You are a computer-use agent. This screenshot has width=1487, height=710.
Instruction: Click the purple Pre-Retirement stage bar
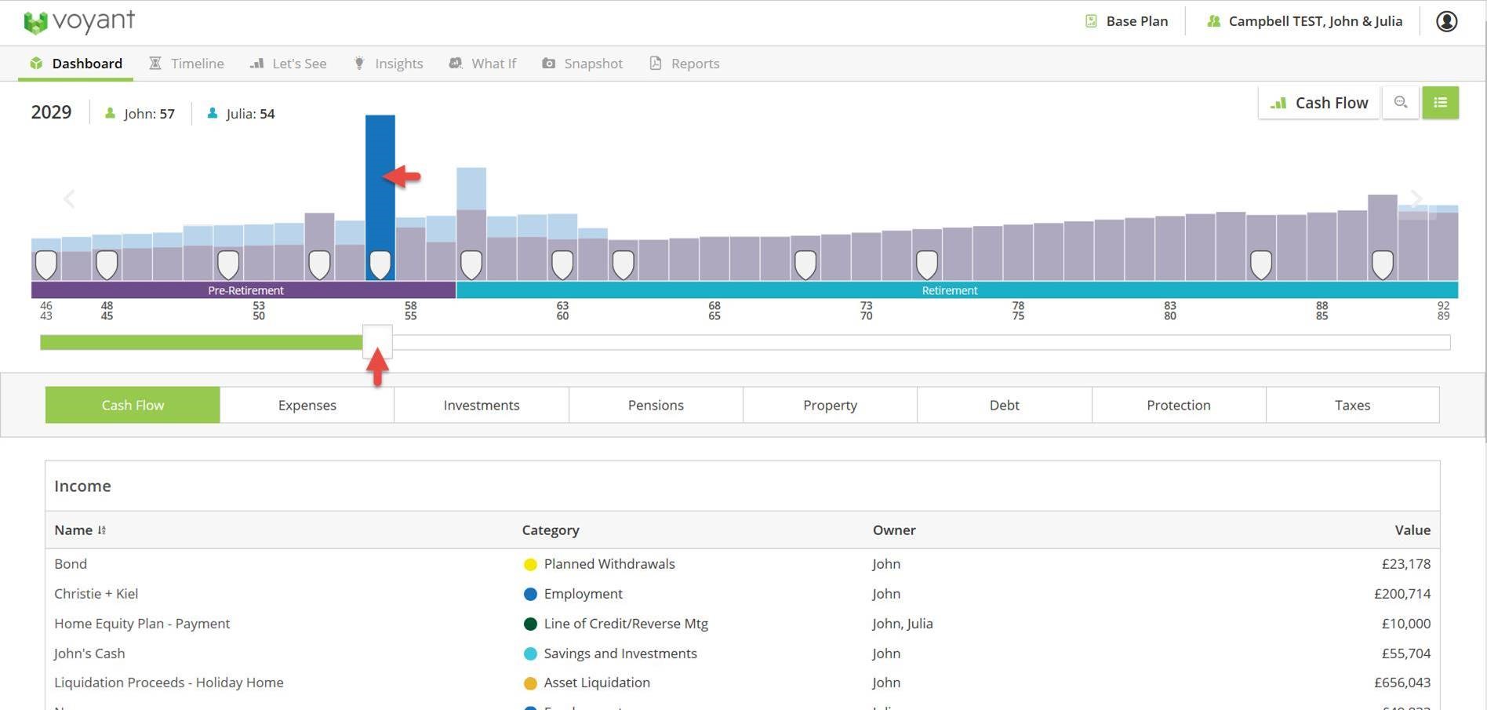pyautogui.click(x=244, y=290)
